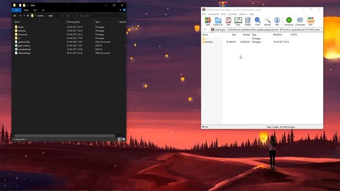This screenshot has height=191, width=340.
Task: Open the Hjem tab in Explorer
Action: [x=26, y=10]
